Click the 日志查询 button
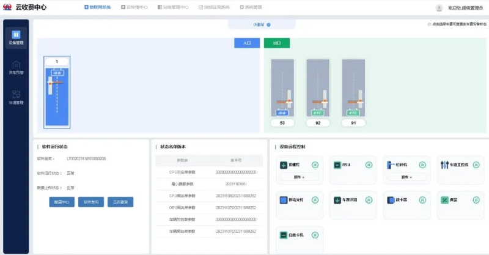The height and width of the screenshot is (255, 489). 120,202
